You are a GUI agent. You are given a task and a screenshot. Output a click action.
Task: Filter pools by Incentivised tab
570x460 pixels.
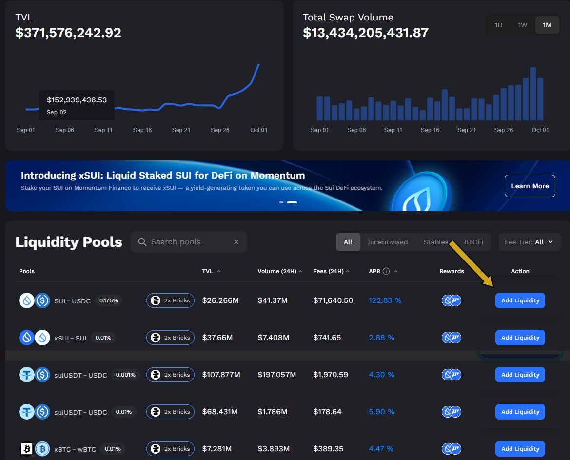click(x=388, y=242)
